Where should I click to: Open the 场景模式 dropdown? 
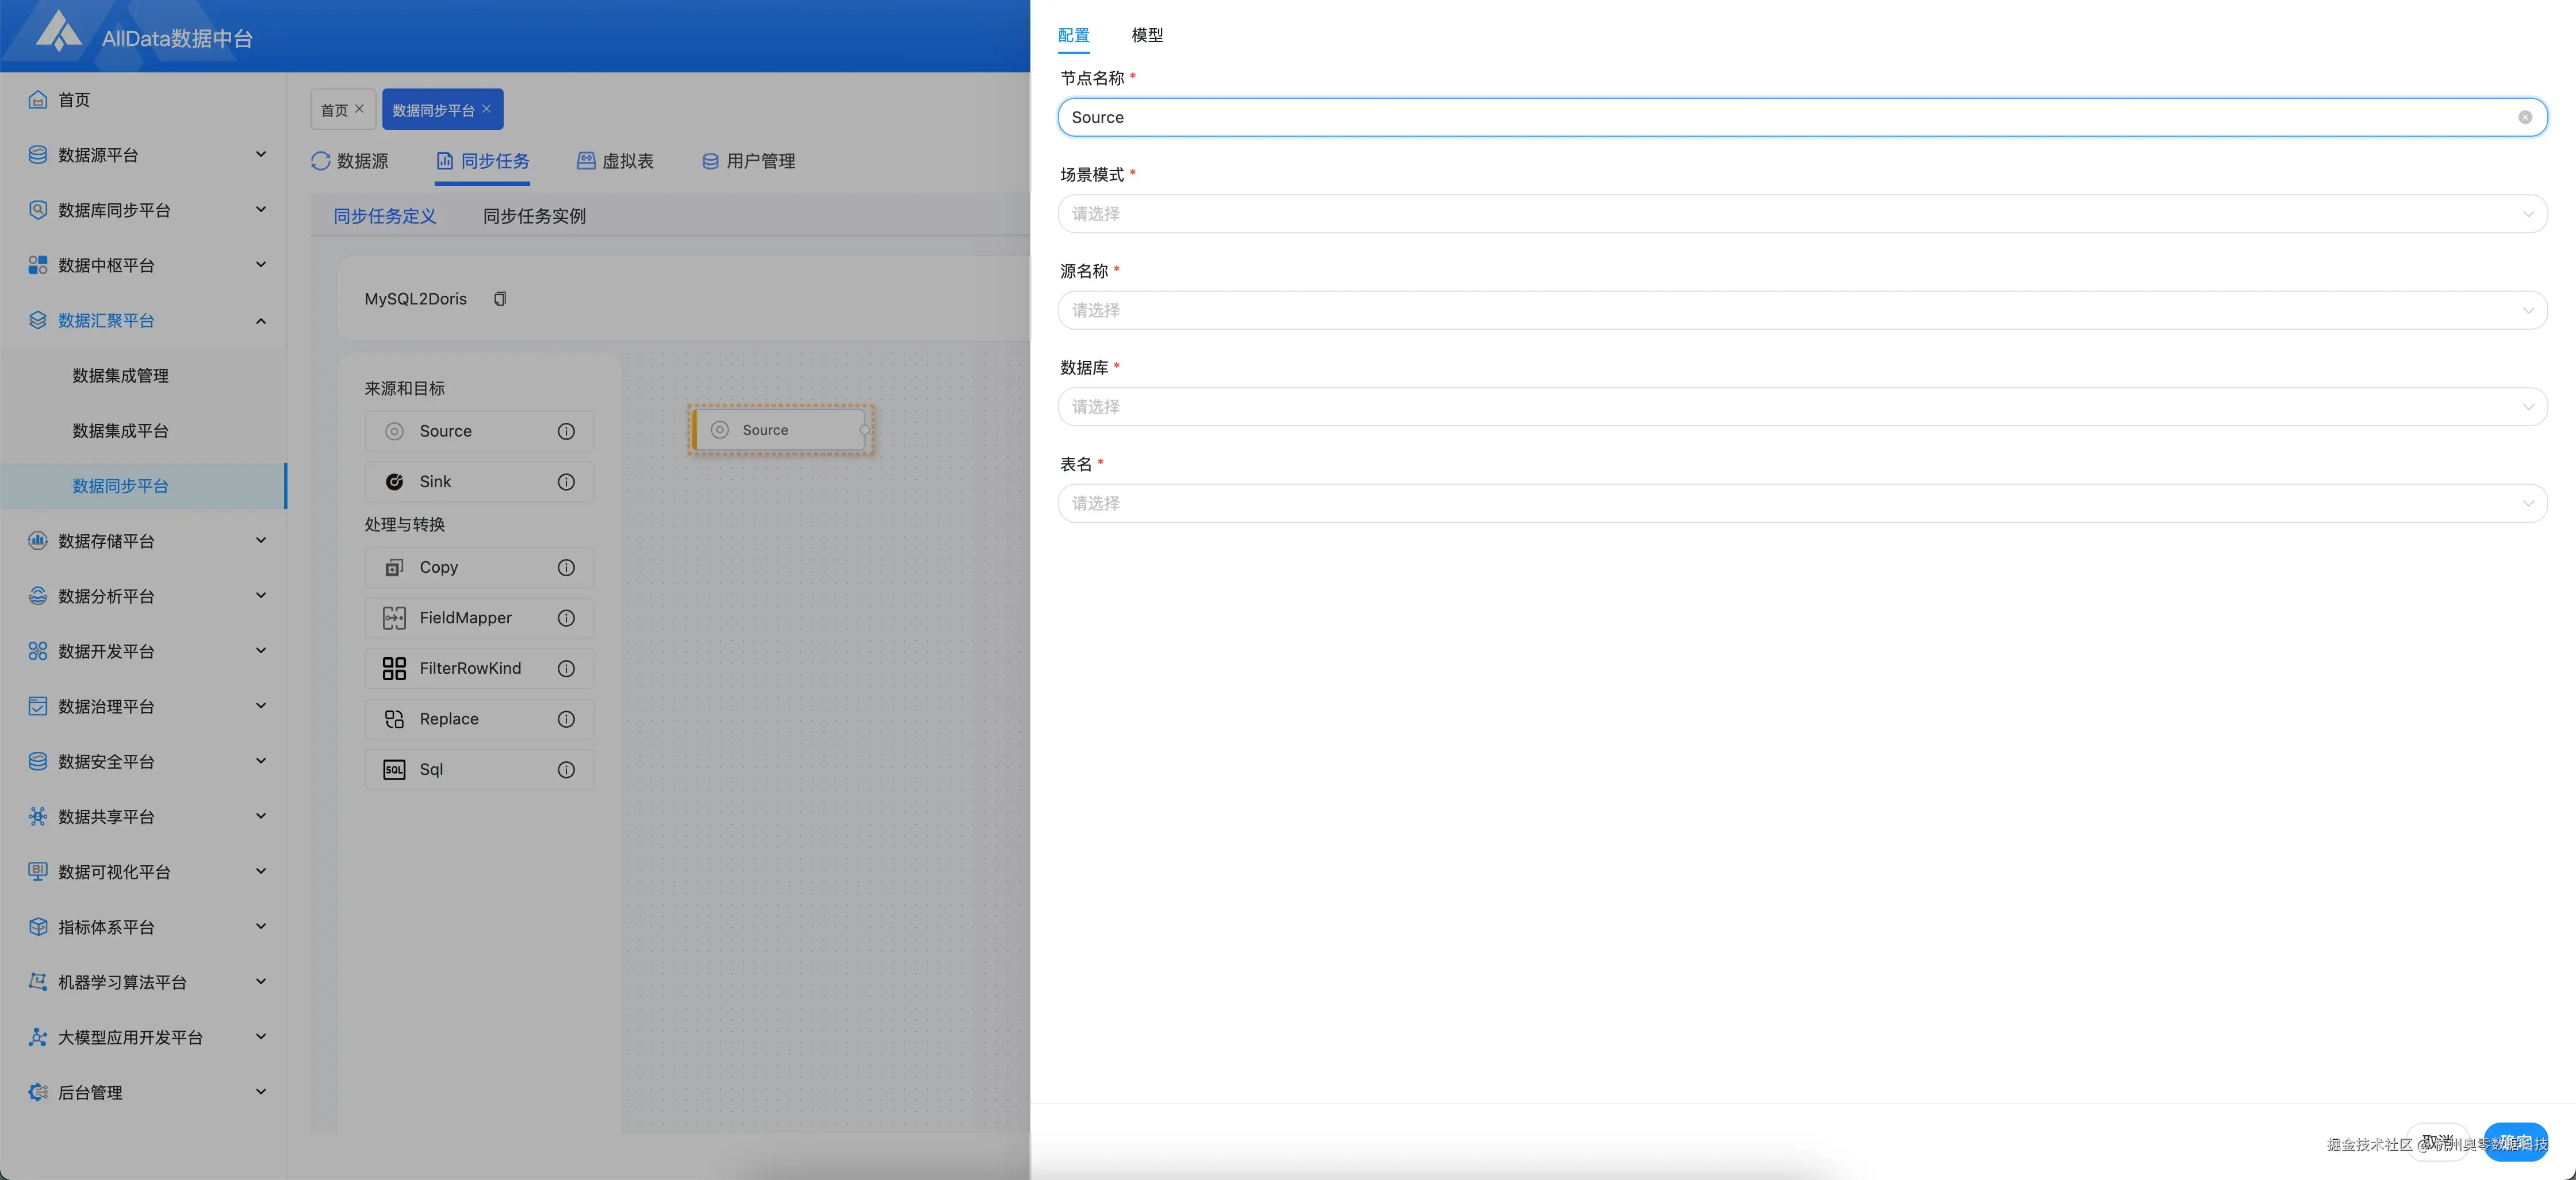pyautogui.click(x=1801, y=214)
